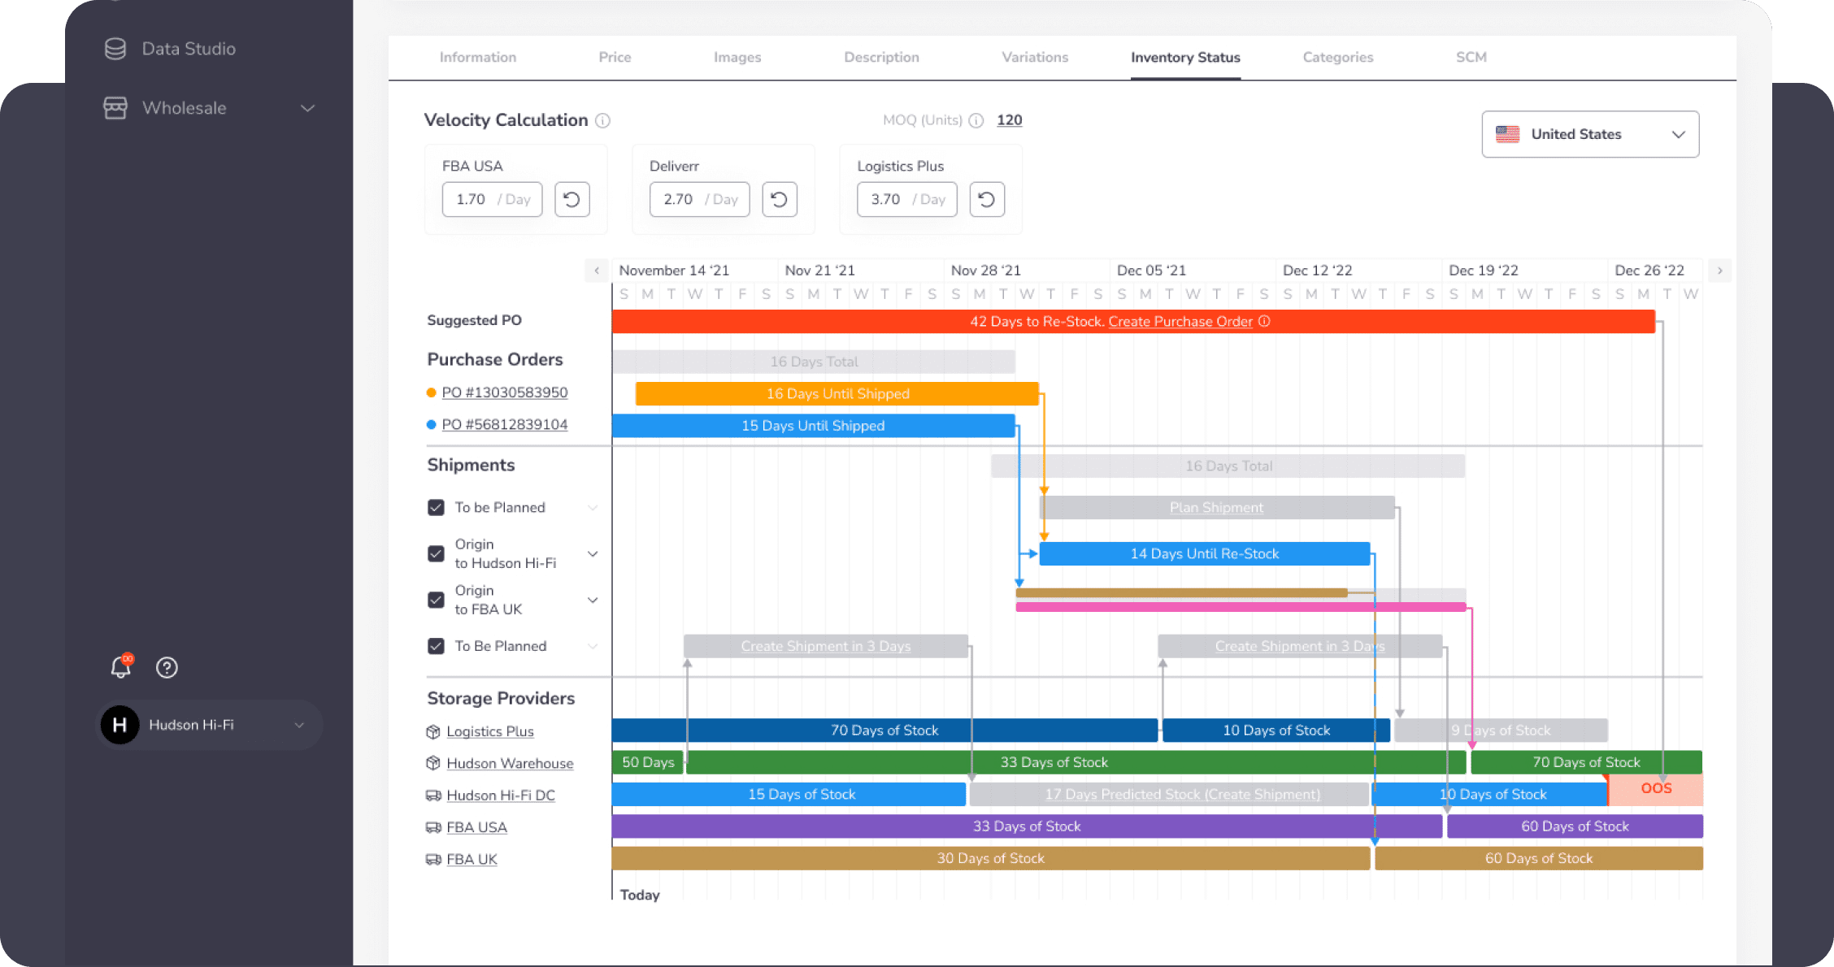Toggle Origin to FBA UK checkbox
Viewport: 1834px width, 967px height.
[436, 601]
